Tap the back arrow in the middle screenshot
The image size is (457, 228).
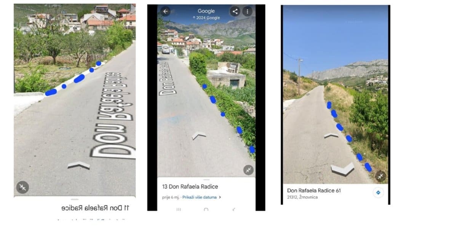tap(165, 11)
